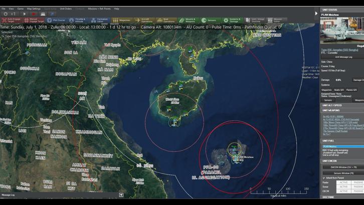Open Sensors Window (F9) button

[x=343, y=173]
